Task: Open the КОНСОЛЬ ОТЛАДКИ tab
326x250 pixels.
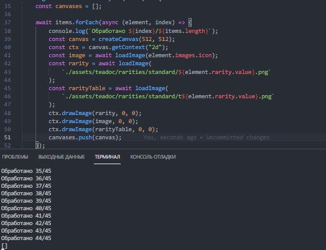Action: (x=153, y=157)
